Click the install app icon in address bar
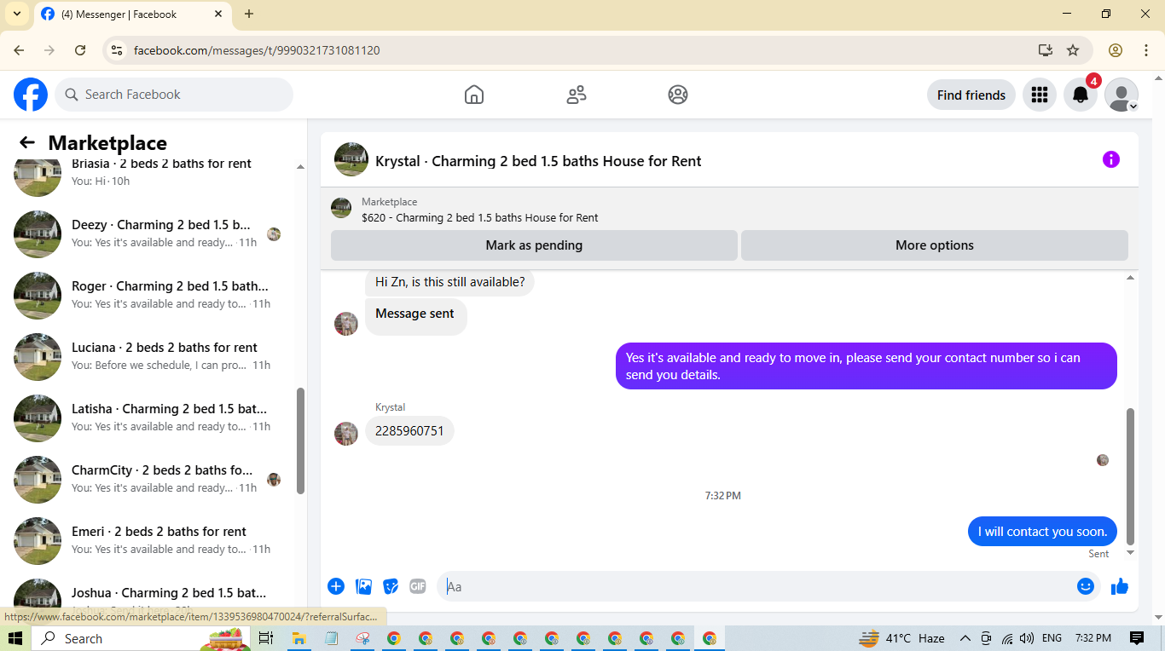 click(1046, 50)
